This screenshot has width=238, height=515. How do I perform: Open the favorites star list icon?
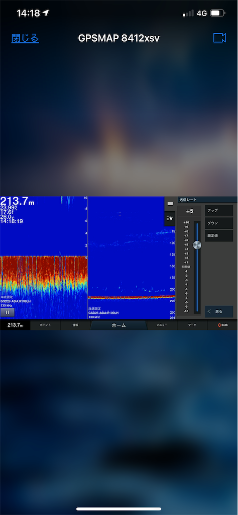coord(170,218)
